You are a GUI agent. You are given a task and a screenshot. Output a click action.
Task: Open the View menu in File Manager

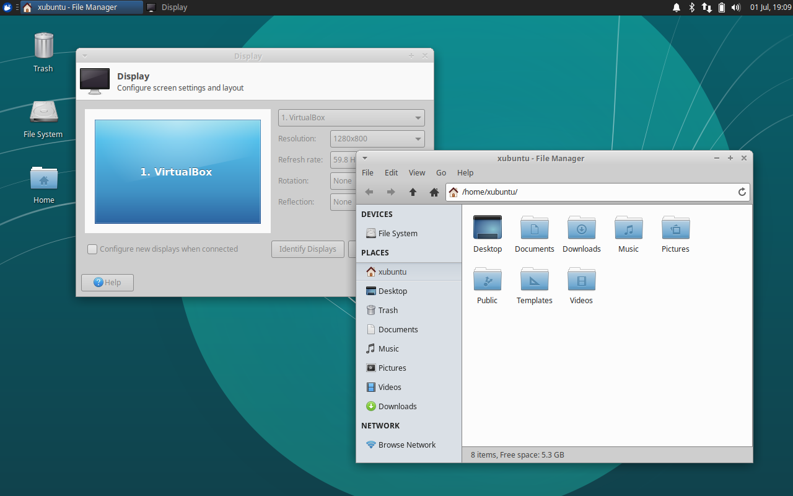pyautogui.click(x=416, y=172)
